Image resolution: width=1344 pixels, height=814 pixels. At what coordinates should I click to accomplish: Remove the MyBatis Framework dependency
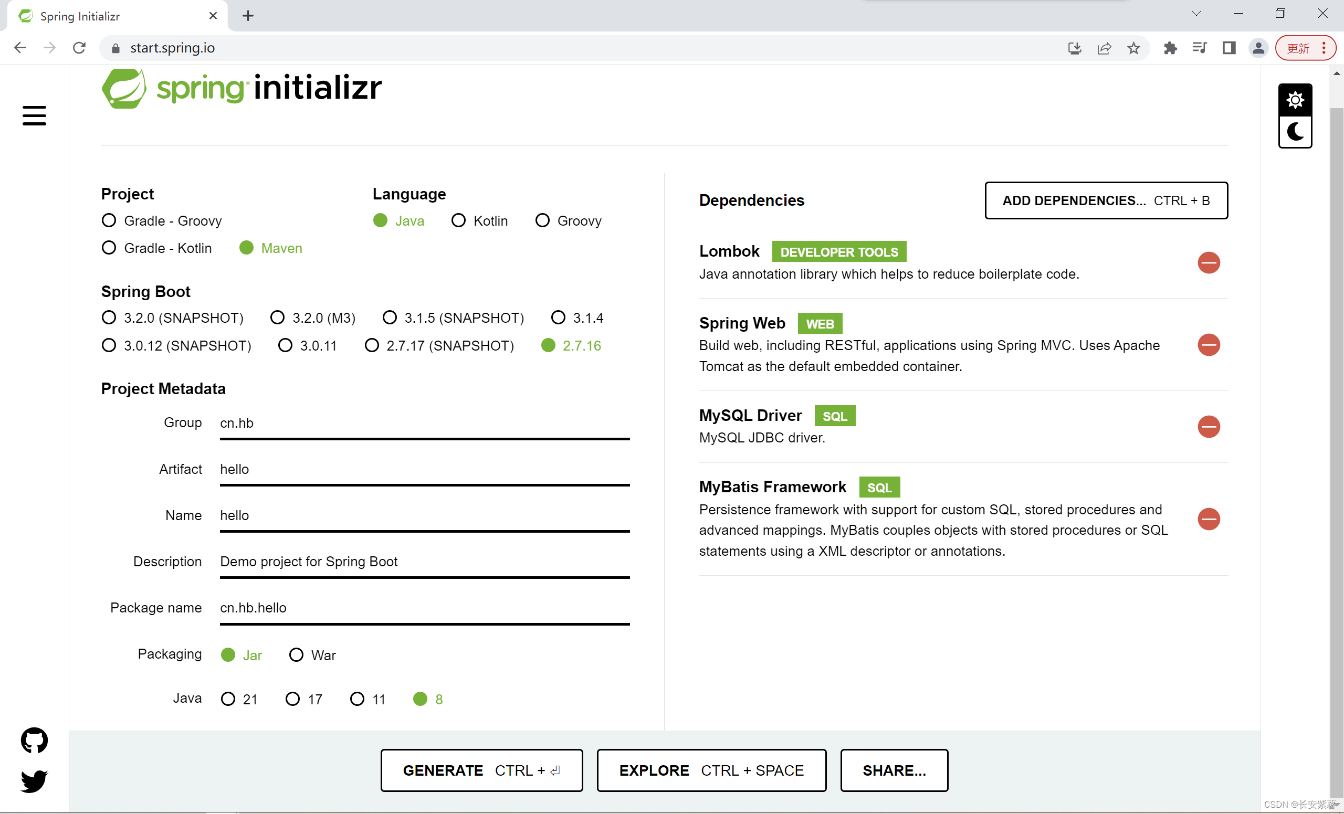(x=1209, y=519)
